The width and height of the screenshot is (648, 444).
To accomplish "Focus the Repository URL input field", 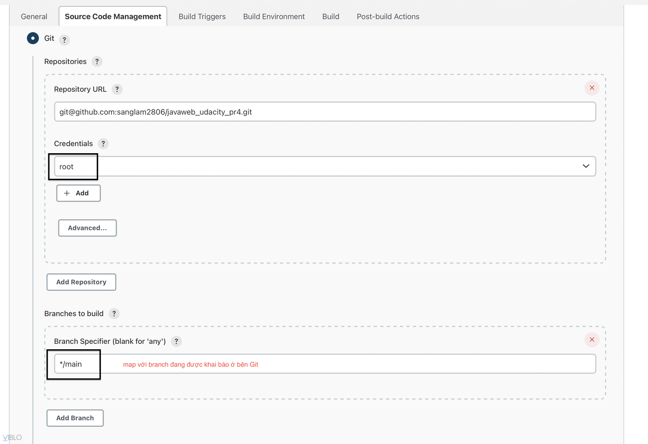I will [x=324, y=112].
